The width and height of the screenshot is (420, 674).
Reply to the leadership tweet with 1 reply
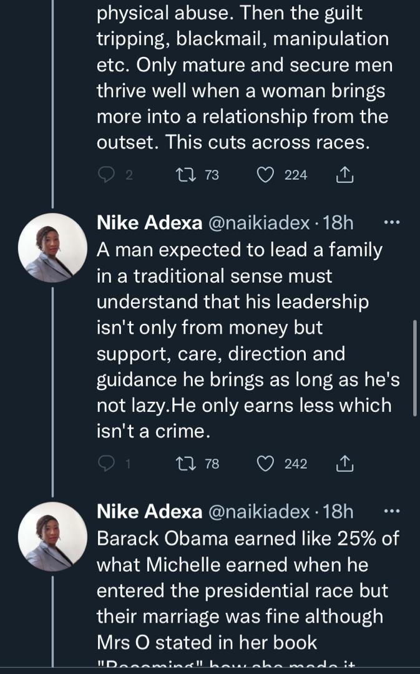[107, 464]
